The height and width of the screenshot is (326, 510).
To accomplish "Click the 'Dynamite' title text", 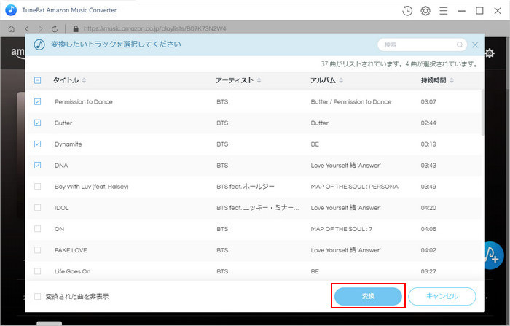I will (x=68, y=144).
